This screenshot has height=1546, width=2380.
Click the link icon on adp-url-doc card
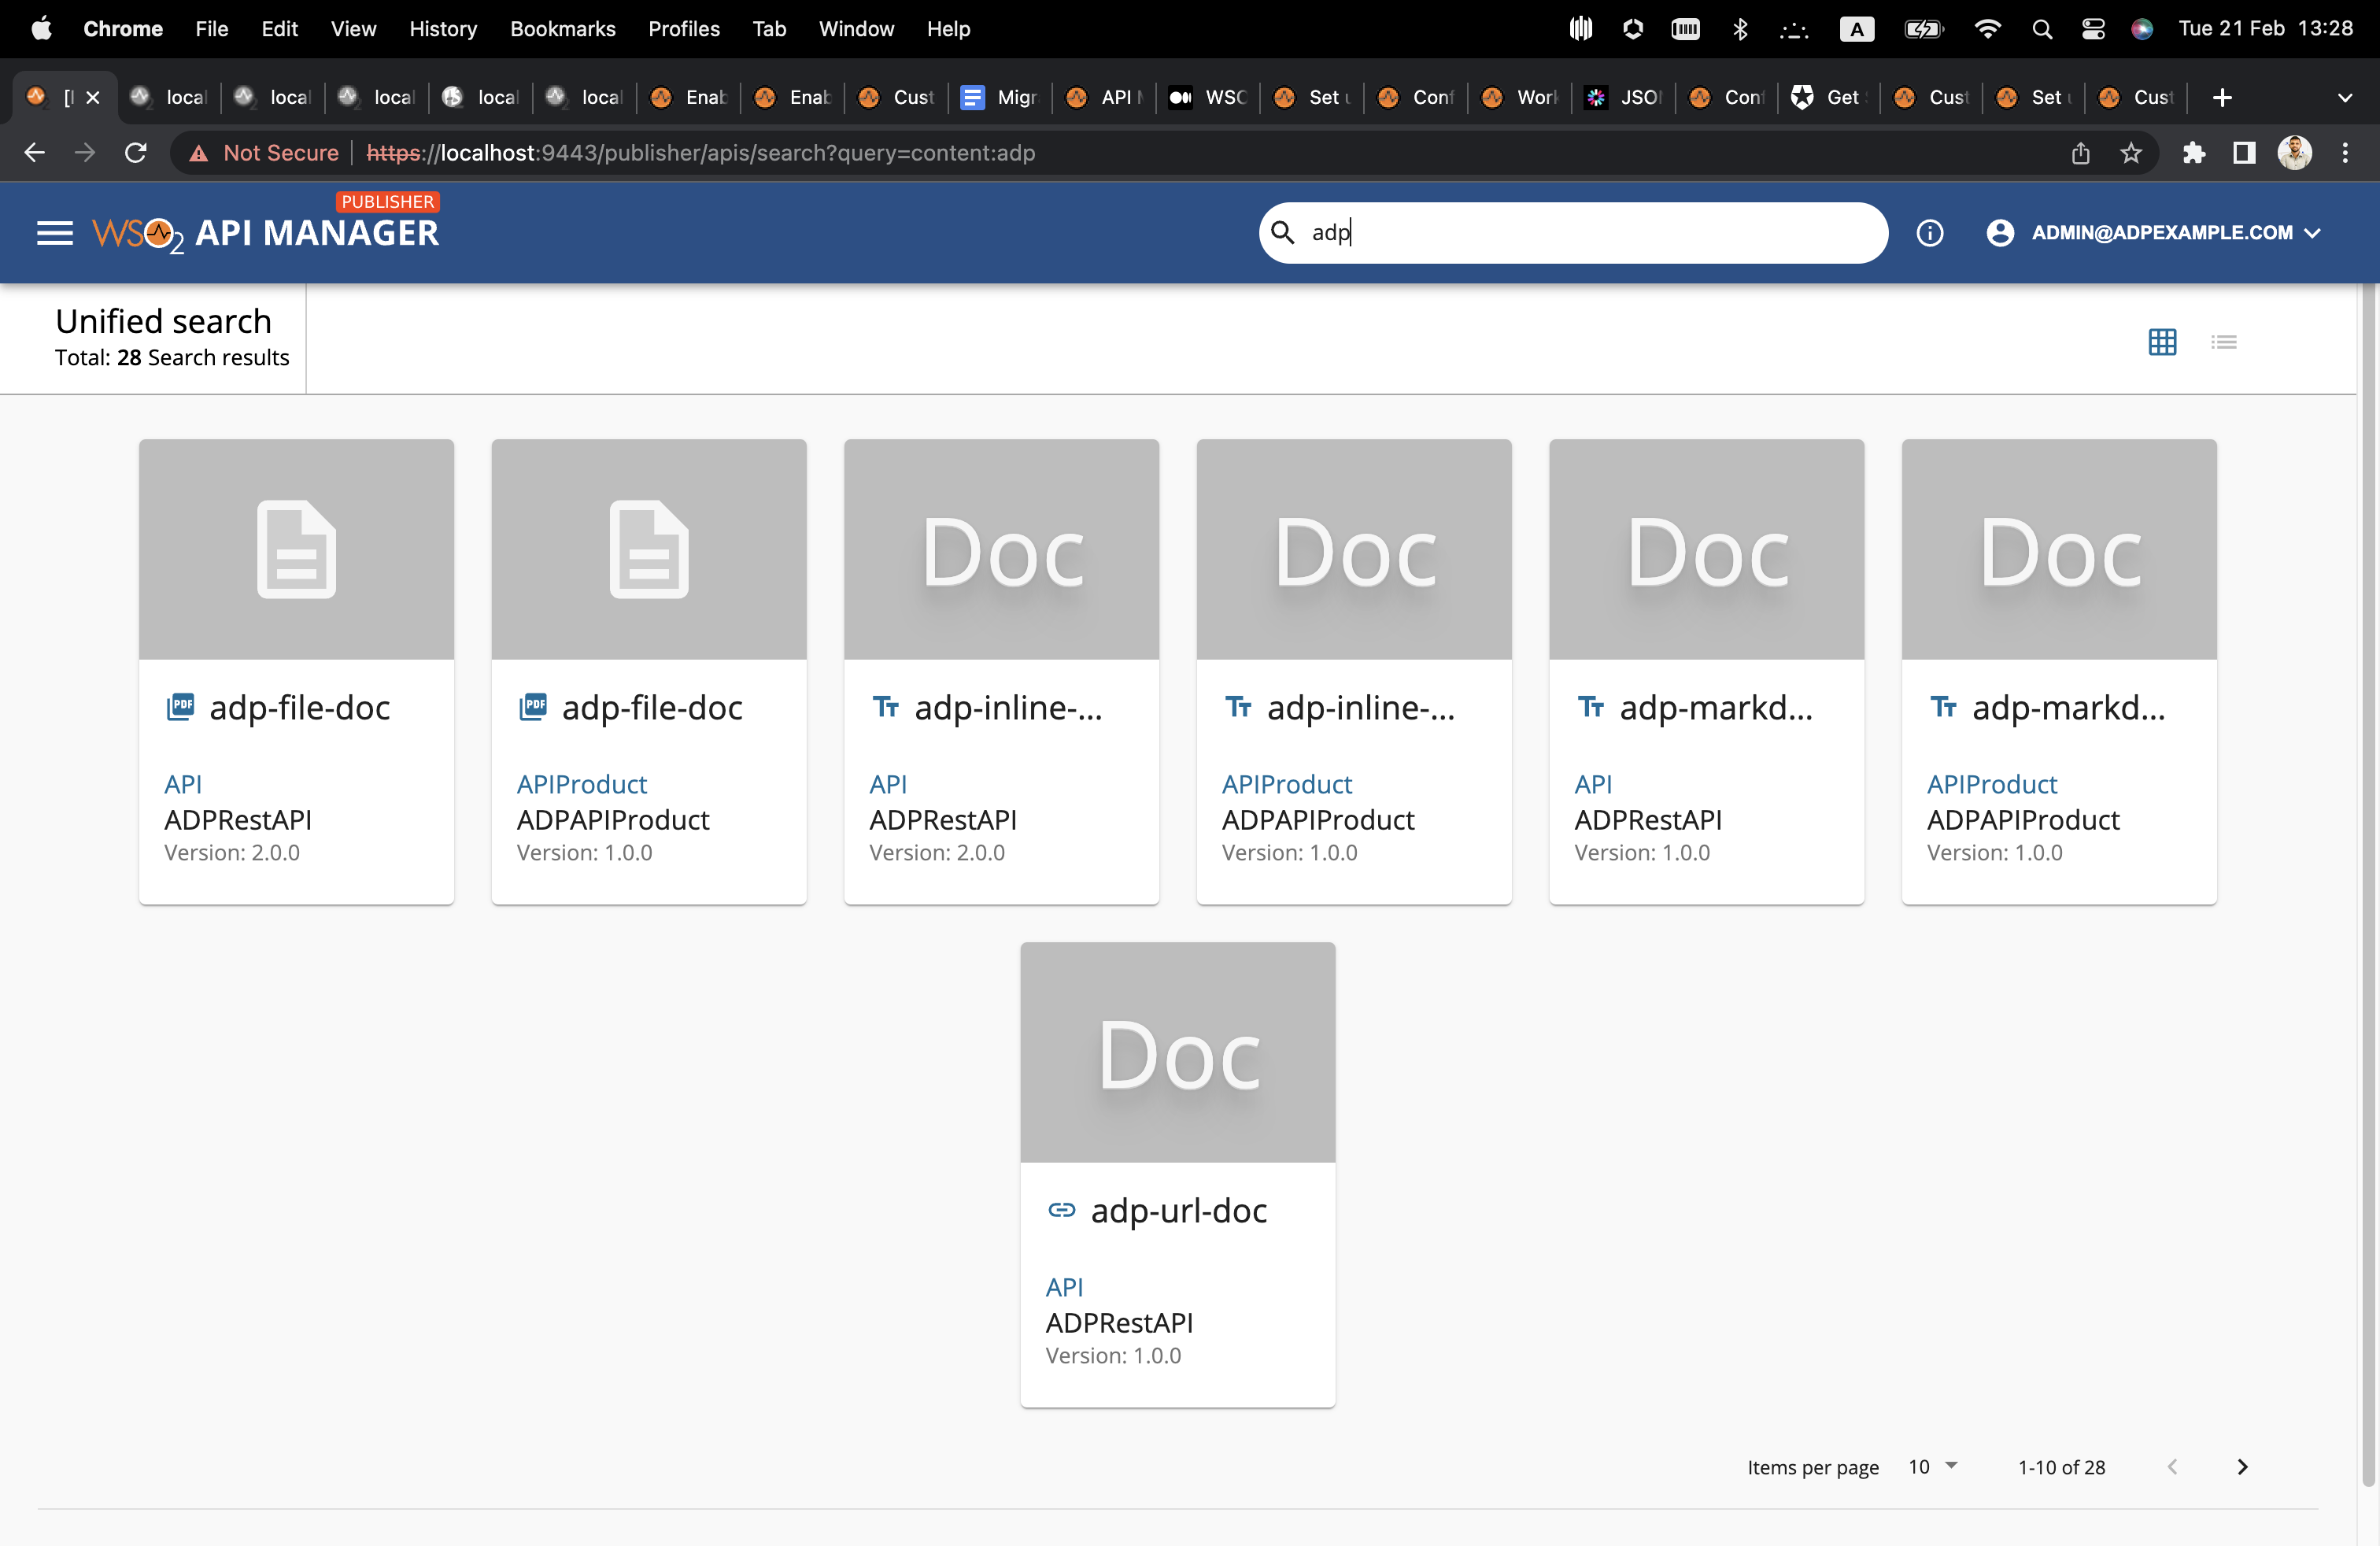pyautogui.click(x=1060, y=1210)
